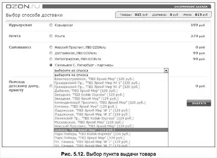The width and height of the screenshot is (217, 158).
Task: Select the Курьерская delivery radio button
Action: (51, 25)
